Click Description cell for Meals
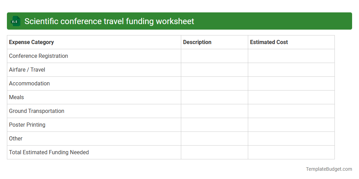The height and width of the screenshot is (179, 359). (x=214, y=97)
